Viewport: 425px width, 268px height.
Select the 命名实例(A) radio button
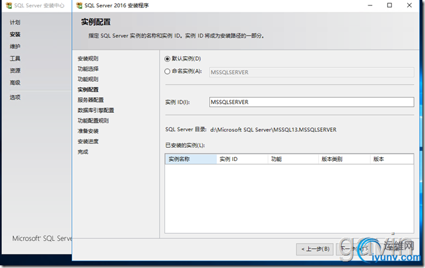click(x=168, y=71)
